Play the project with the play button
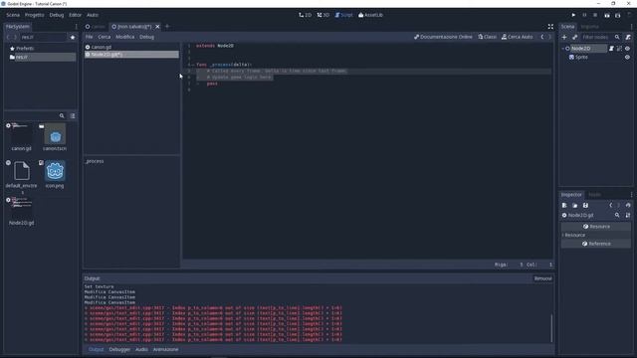 [573, 15]
